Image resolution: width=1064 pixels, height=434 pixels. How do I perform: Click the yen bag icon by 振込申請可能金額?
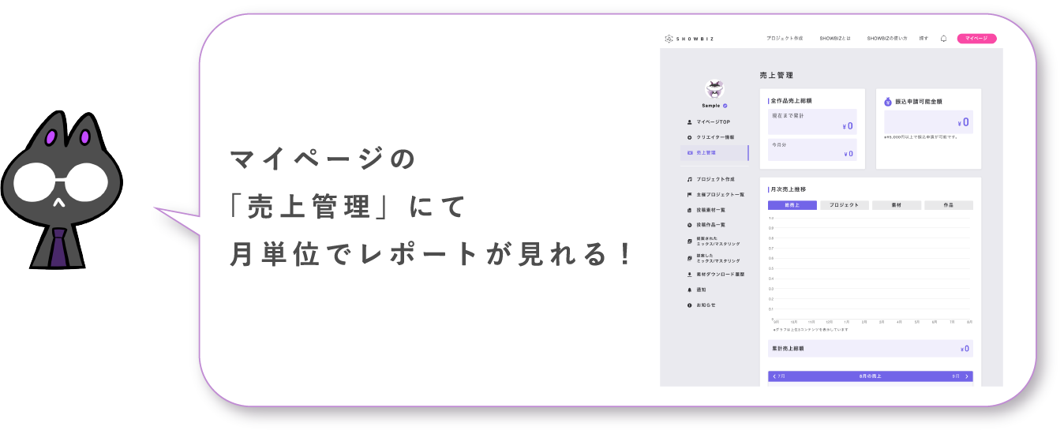tap(888, 101)
